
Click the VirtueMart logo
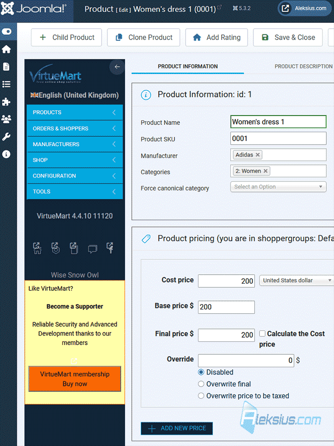pyautogui.click(x=55, y=74)
